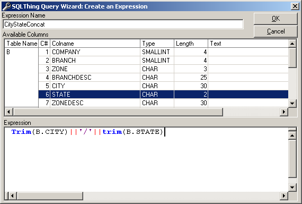Image resolution: width=302 pixels, height=204 pixels.
Task: Click the right arrow of expression editor horizontal scrollbar
Action: point(284,196)
